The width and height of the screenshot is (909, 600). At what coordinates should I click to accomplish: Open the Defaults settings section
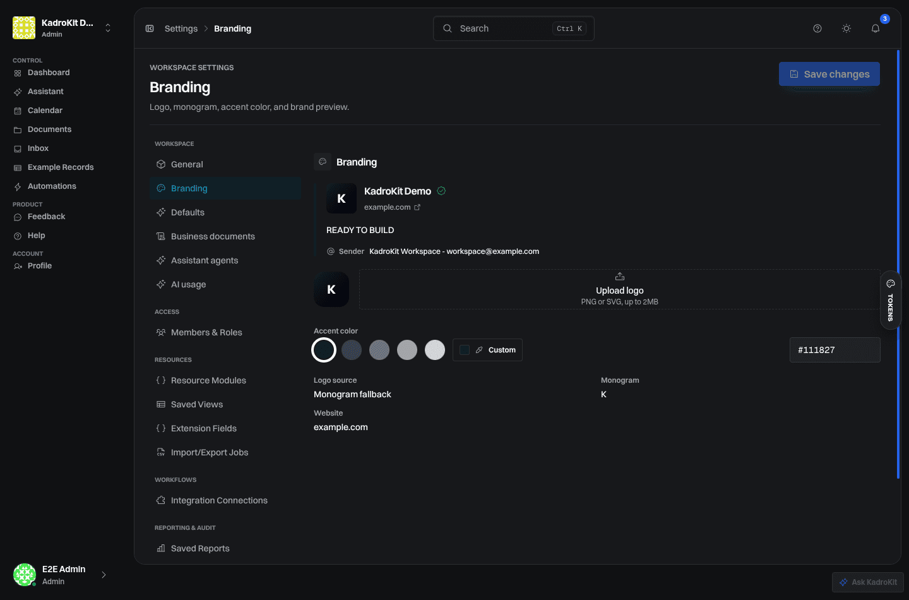click(x=225, y=212)
